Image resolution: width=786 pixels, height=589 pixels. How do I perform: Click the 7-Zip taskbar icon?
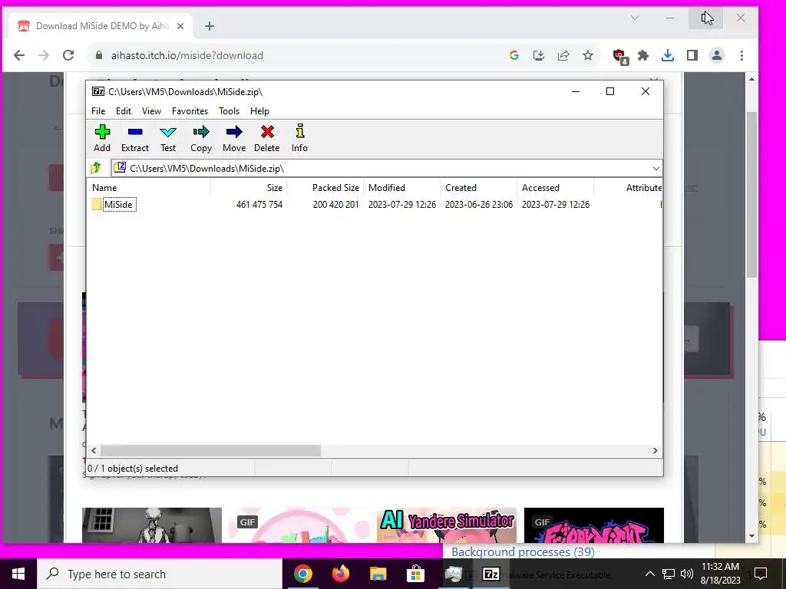pyautogui.click(x=490, y=574)
